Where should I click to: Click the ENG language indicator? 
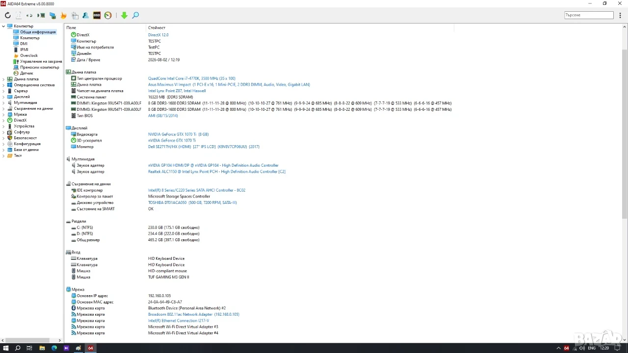[592, 348]
